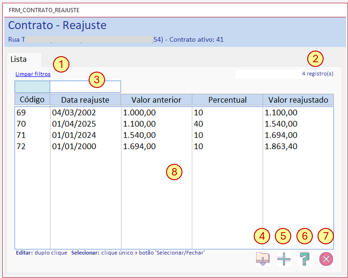Click valor reajustado 1.540,00 in row 70
The height and width of the screenshot is (278, 348).
coord(281,124)
